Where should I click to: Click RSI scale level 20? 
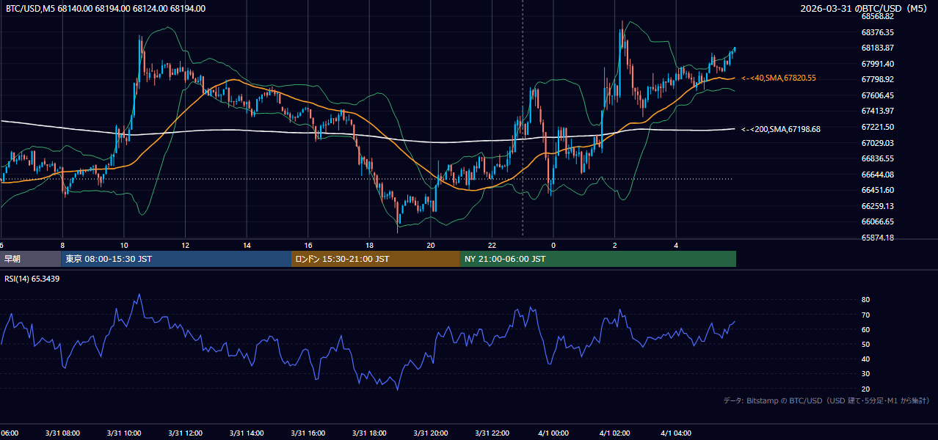coord(865,389)
